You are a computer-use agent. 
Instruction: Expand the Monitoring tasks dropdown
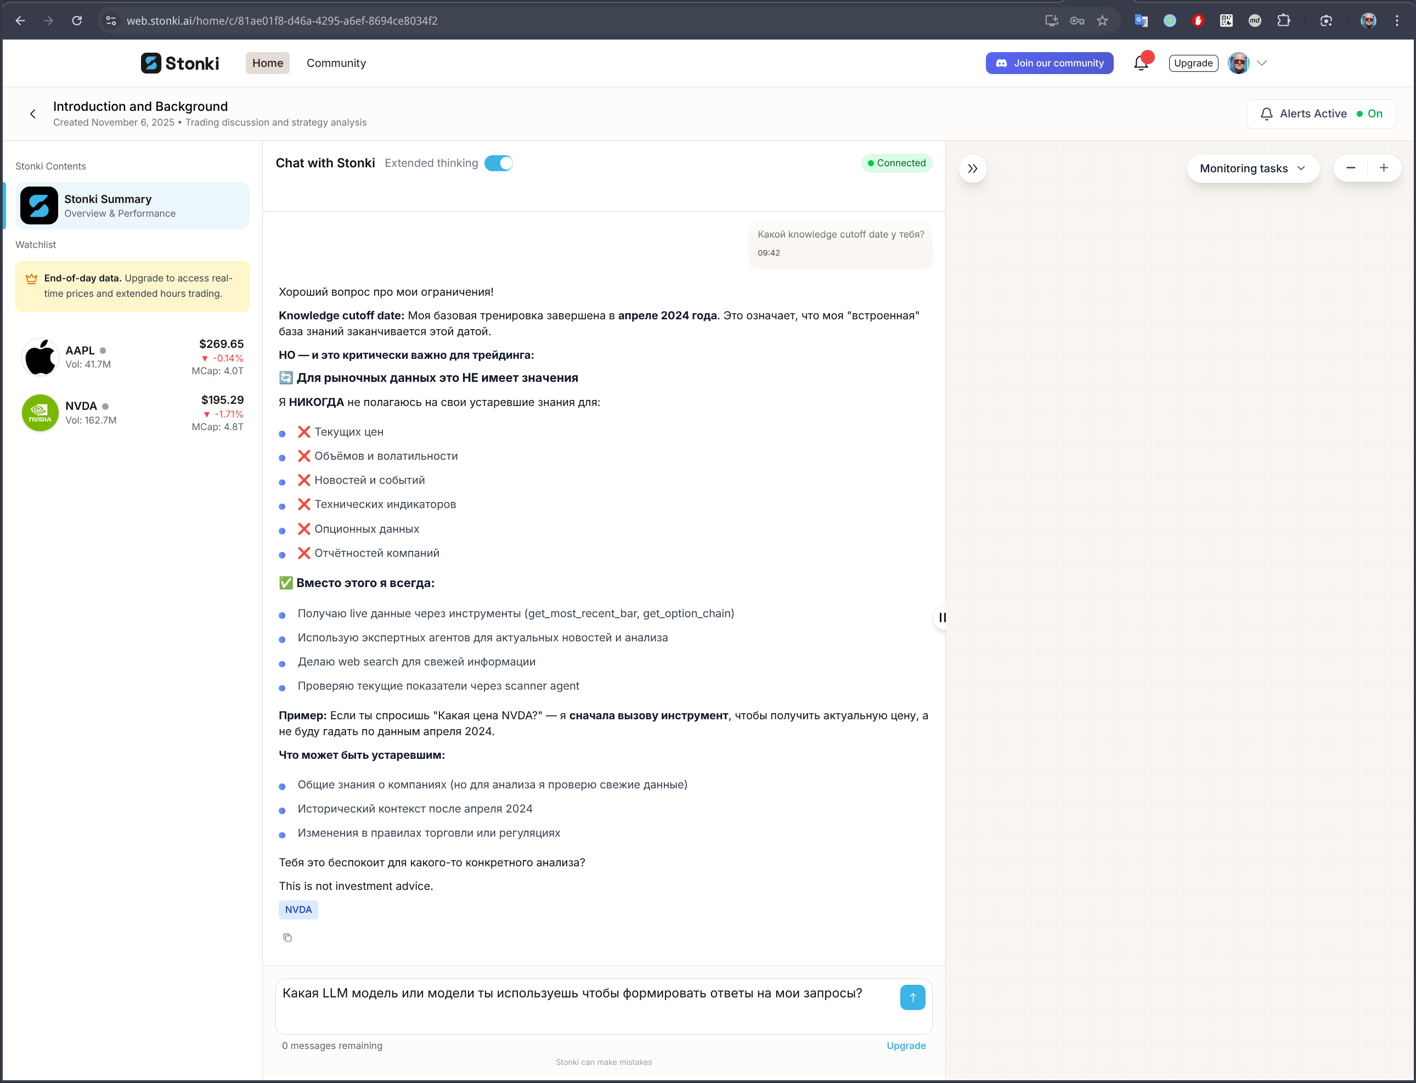pos(1253,169)
